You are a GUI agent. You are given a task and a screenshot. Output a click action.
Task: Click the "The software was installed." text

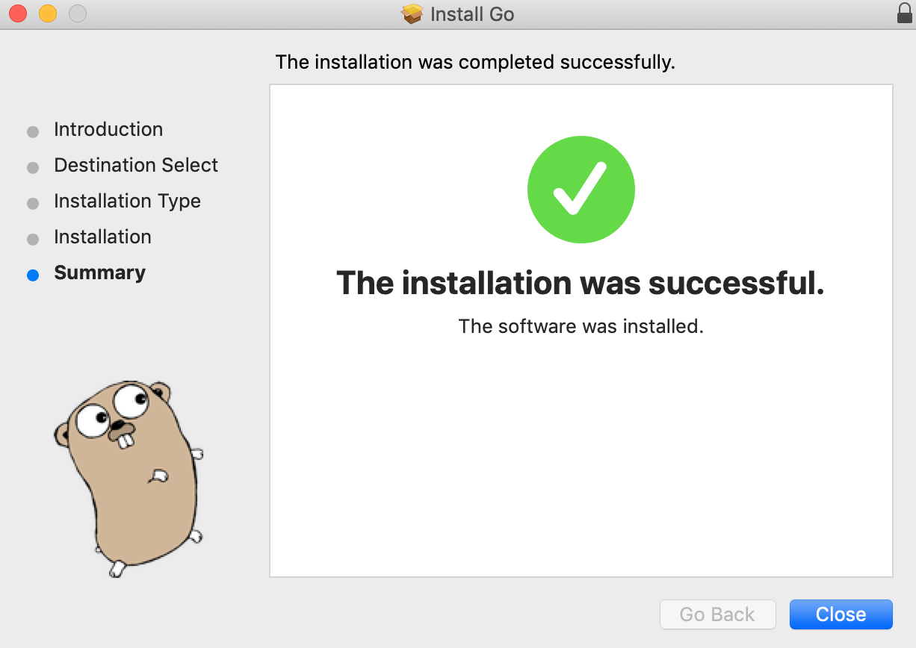(x=581, y=326)
